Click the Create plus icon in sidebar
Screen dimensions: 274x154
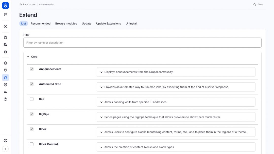coord(5,27)
